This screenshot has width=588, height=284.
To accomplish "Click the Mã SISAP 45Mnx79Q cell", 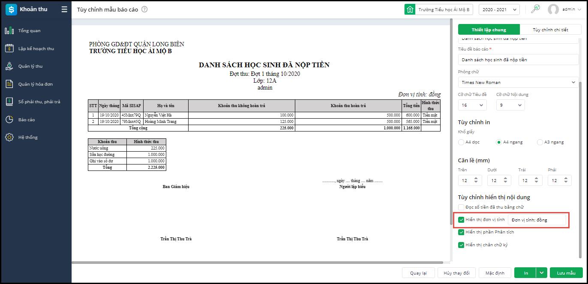I will (131, 115).
